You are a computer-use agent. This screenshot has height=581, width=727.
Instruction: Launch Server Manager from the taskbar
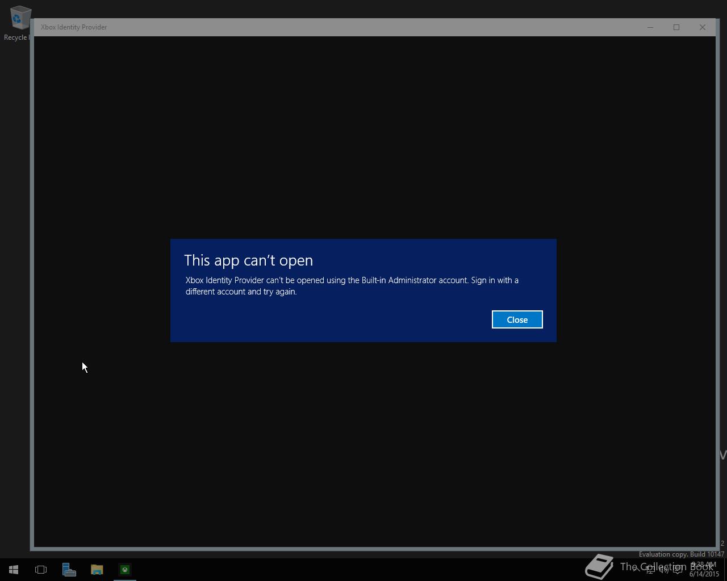(69, 570)
